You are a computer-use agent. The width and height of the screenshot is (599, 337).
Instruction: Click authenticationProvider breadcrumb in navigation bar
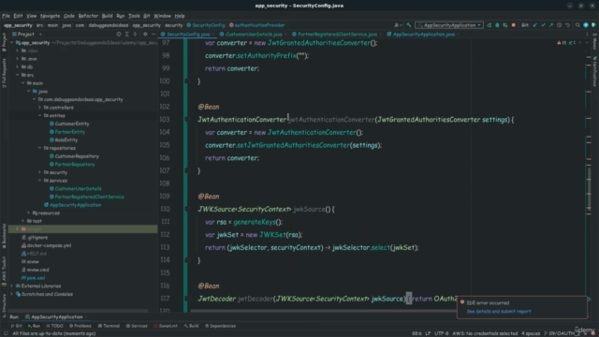tap(259, 25)
